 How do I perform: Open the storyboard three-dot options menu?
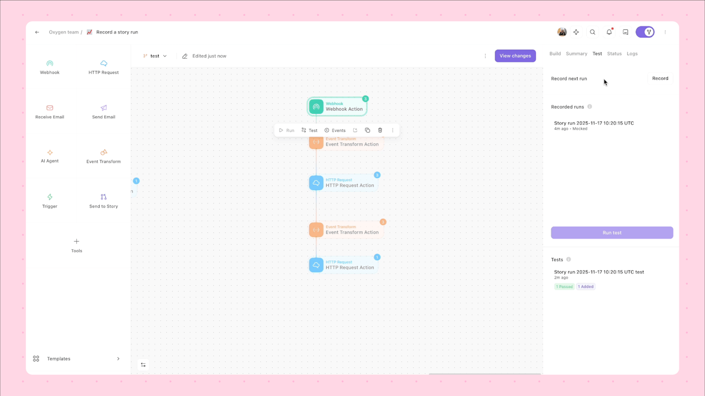(x=485, y=56)
